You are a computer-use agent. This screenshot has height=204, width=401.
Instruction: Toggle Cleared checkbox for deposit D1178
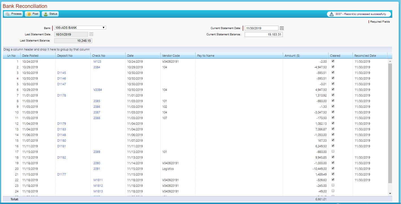[333, 95]
